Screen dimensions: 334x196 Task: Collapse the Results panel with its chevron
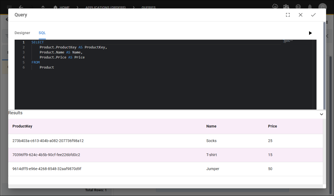point(321,114)
